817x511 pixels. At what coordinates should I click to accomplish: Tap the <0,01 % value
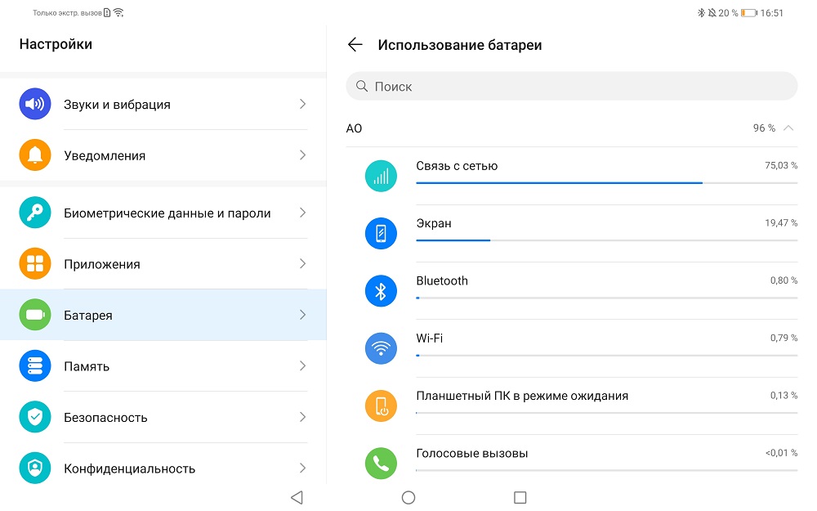point(781,453)
